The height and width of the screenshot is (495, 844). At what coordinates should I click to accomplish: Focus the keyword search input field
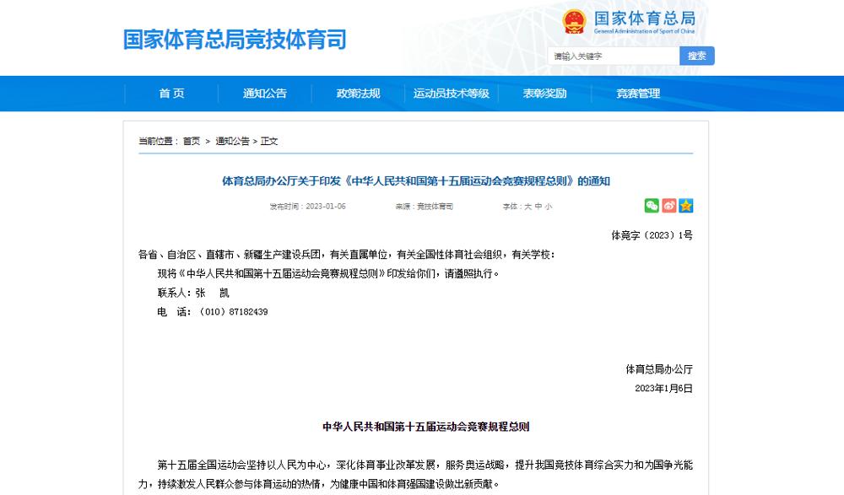tap(614, 56)
